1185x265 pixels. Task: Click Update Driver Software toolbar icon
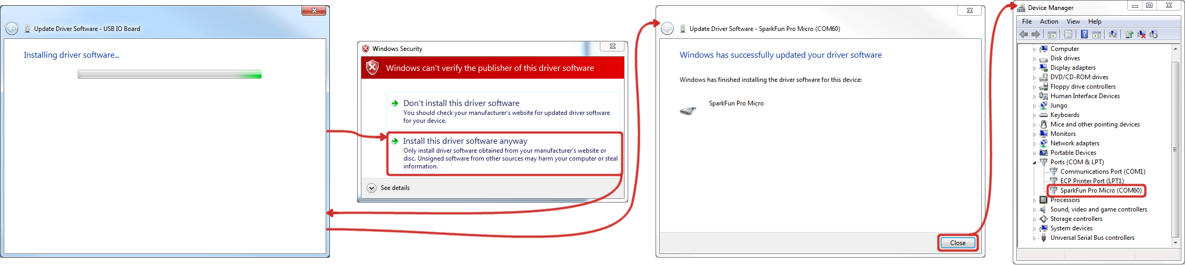click(1129, 35)
